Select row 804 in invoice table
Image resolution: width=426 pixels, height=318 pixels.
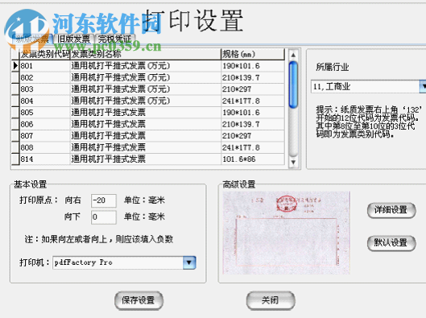coord(148,101)
